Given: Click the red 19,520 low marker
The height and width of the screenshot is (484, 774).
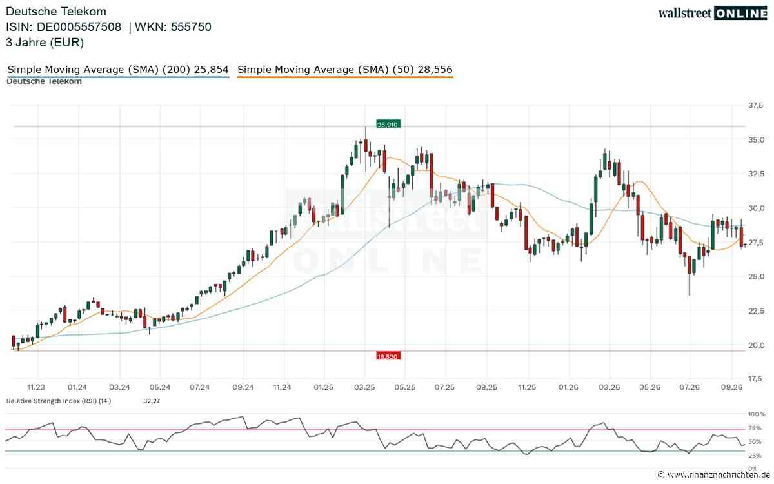Looking at the screenshot, I should click(x=388, y=355).
